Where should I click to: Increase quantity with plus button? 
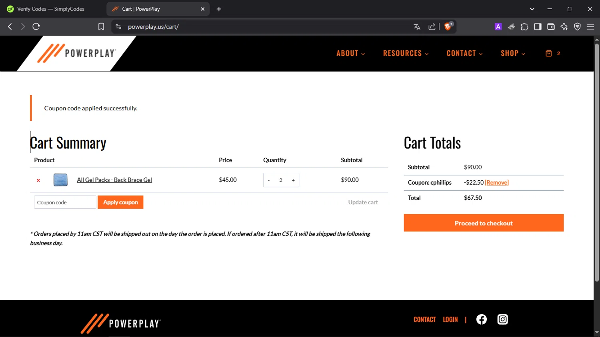[293, 180]
